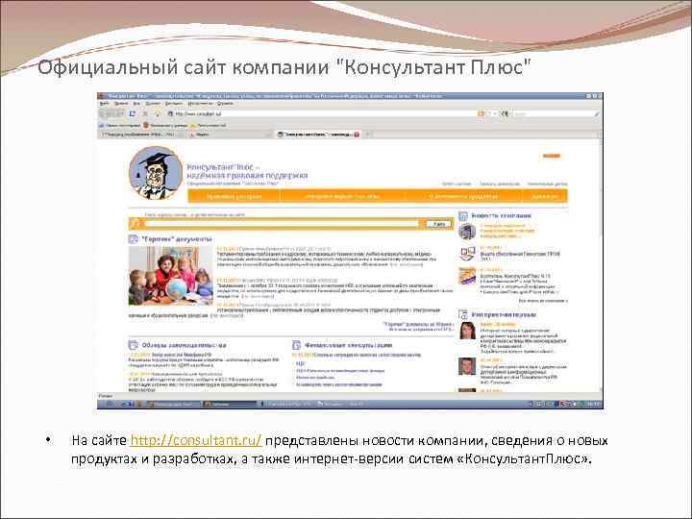Open the Новости компании heading

(501, 216)
